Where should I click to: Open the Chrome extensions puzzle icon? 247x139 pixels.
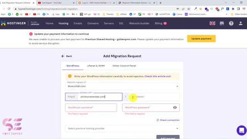click(233, 9)
